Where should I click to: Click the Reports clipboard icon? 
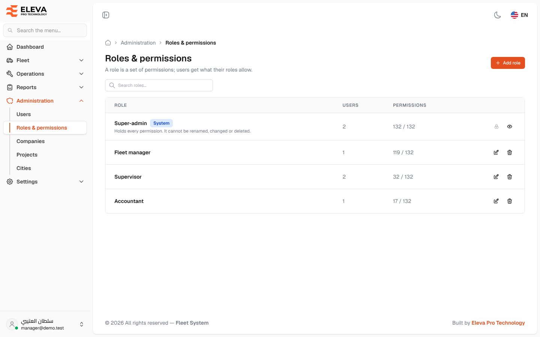click(x=10, y=87)
